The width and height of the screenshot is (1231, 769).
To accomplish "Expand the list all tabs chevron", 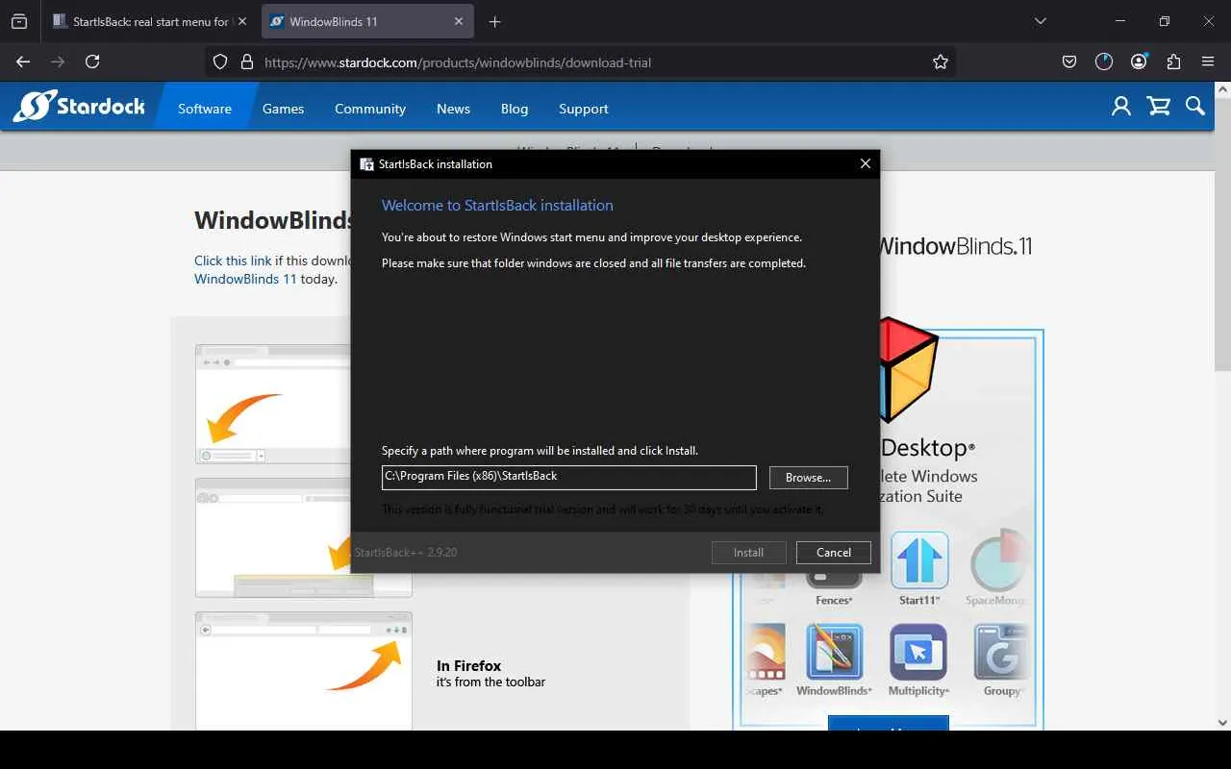I will point(1040,21).
